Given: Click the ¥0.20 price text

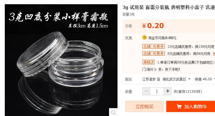Looking at the screenshot, I should [153, 26].
